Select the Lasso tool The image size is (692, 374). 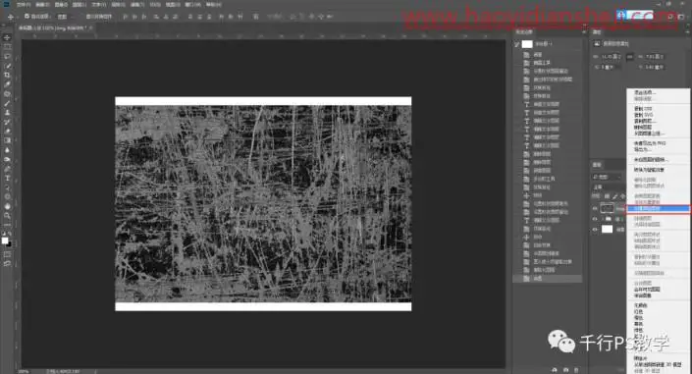click(x=7, y=56)
